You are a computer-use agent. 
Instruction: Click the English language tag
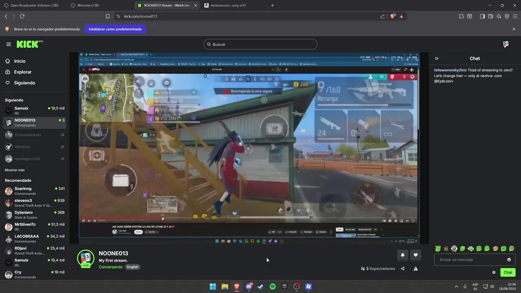132,267
